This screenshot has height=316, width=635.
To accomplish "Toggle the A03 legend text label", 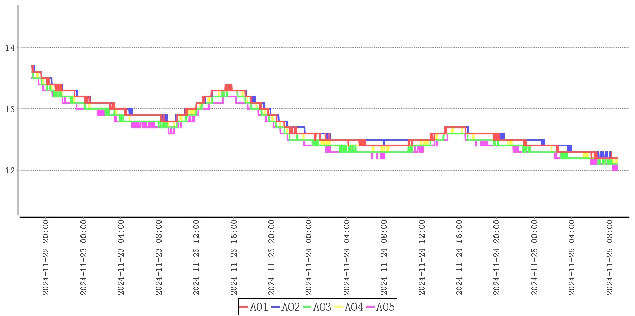I will 322,307.
